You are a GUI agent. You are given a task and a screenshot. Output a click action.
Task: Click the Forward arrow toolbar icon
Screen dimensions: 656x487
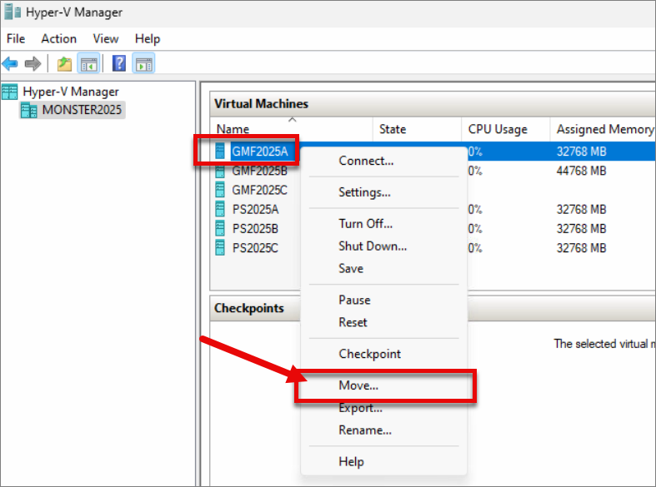point(33,64)
